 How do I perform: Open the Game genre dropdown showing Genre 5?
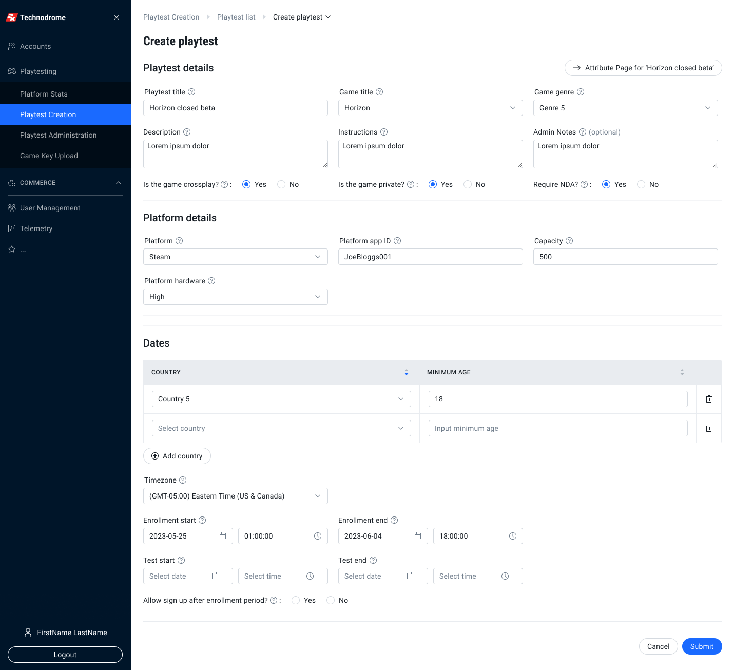(x=626, y=108)
